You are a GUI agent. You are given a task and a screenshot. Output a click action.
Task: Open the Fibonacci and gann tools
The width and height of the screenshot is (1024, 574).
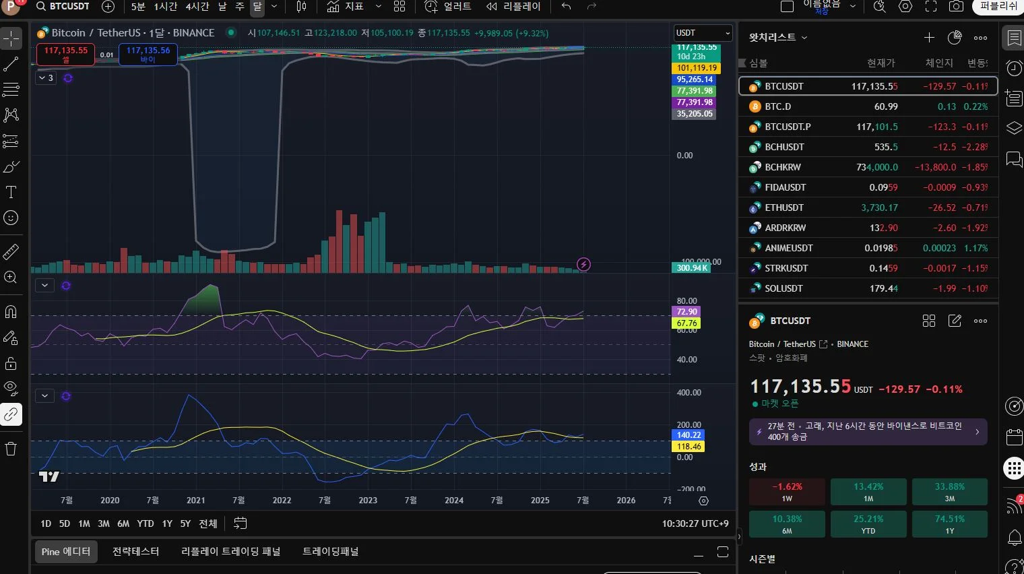[11, 90]
